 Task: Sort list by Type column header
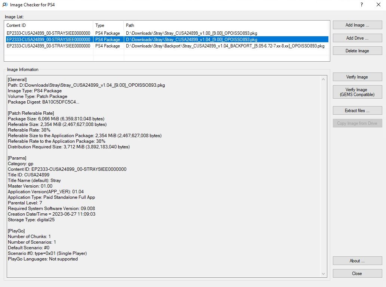tap(108, 25)
